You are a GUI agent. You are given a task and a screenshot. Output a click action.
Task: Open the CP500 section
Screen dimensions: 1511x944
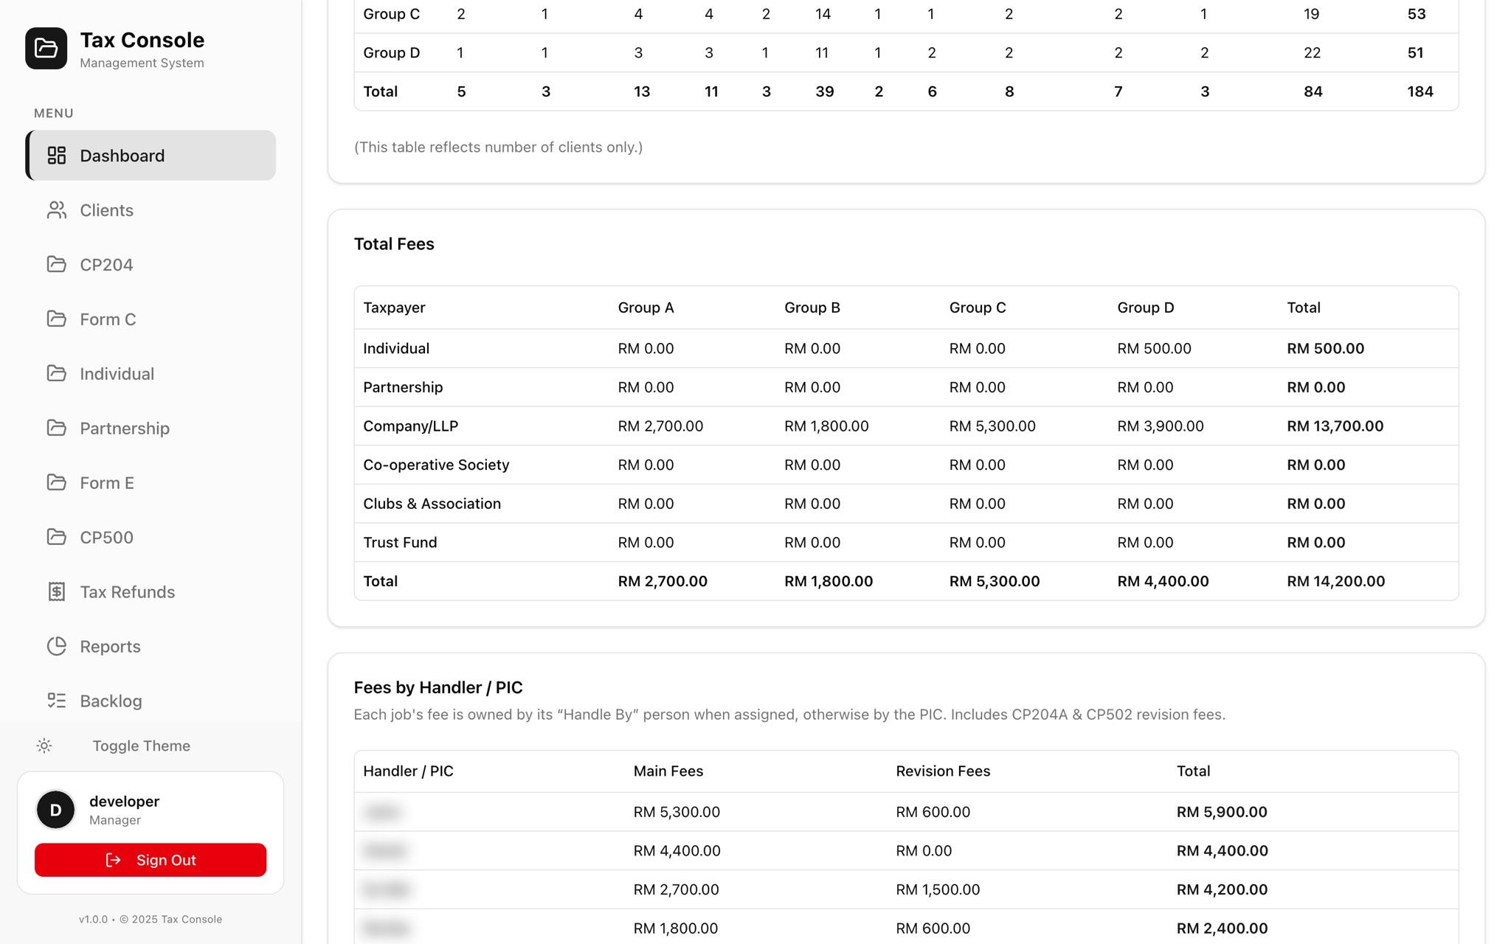click(x=151, y=538)
